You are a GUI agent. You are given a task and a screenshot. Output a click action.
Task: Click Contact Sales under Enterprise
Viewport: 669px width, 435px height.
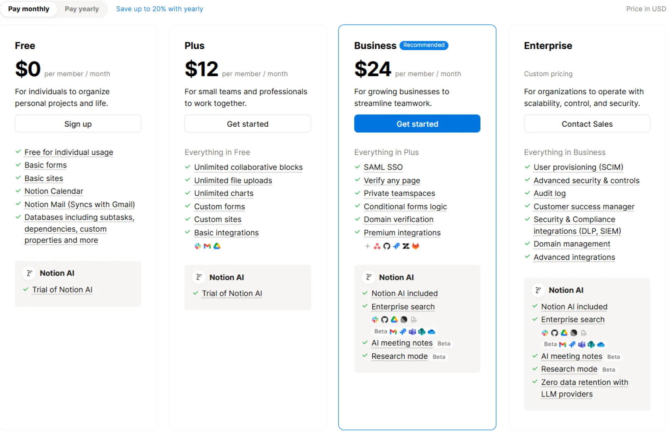pyautogui.click(x=587, y=124)
